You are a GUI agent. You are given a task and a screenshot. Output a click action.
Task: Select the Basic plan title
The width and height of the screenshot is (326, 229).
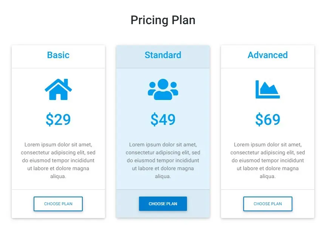[58, 55]
